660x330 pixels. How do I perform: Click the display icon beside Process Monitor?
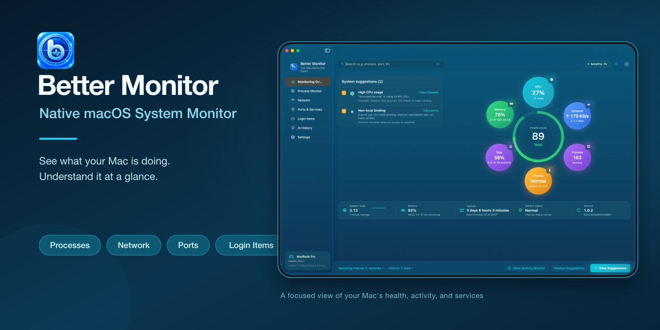tap(293, 91)
